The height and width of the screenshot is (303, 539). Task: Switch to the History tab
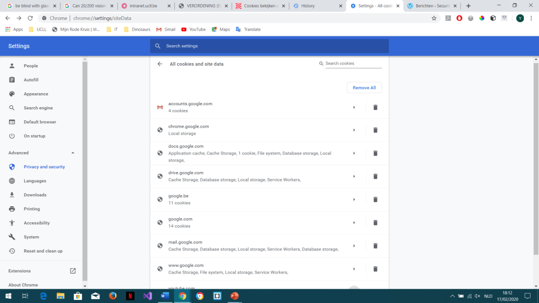pyautogui.click(x=316, y=6)
